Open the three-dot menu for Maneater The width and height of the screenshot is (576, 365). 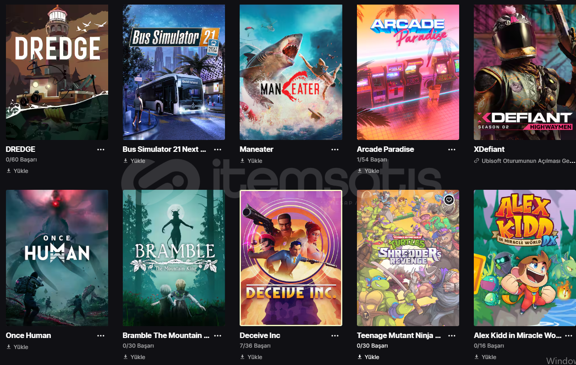(x=335, y=150)
